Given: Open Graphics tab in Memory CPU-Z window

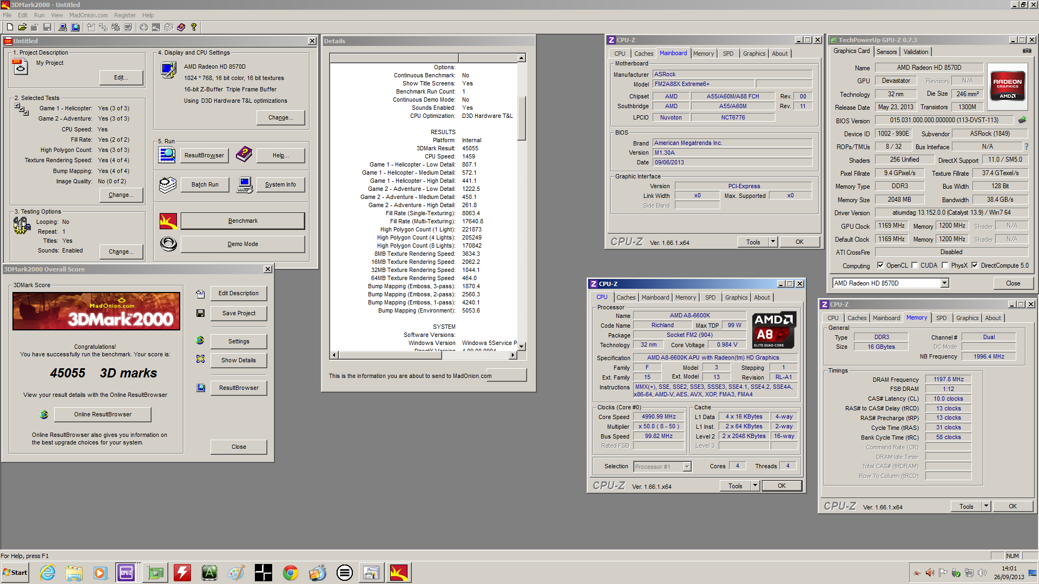Looking at the screenshot, I should click(967, 318).
